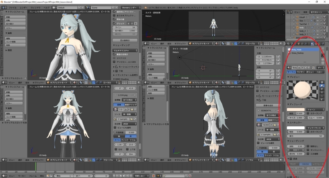Image resolution: width=329 pixels, height=178 pixels.
Task: Toggle fake user F on Body material
Action: pos(302,68)
